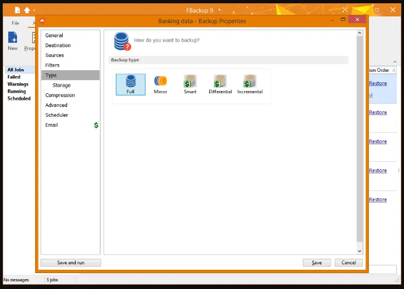Switch to the Compression settings
The width and height of the screenshot is (404, 289).
pos(60,95)
